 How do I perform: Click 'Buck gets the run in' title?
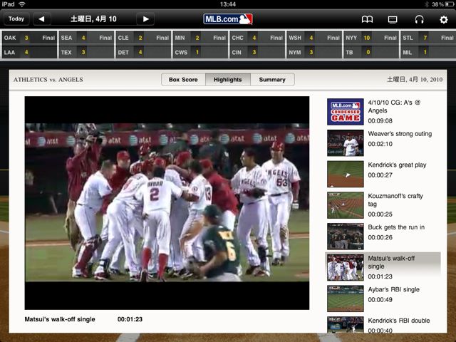click(396, 227)
